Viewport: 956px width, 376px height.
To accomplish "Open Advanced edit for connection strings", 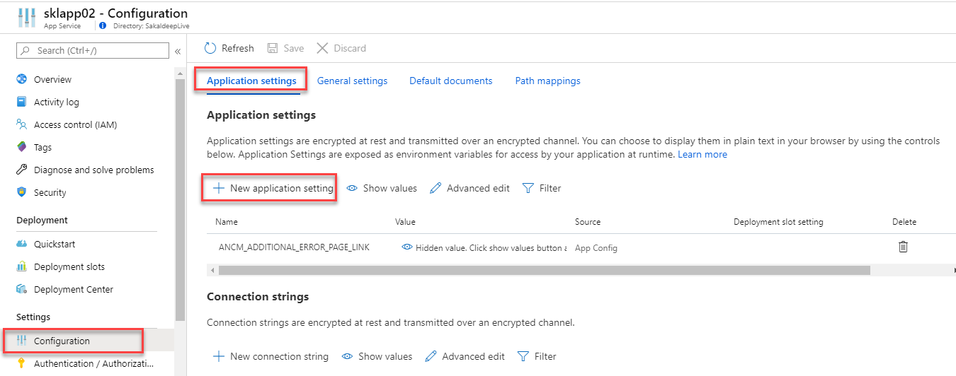I will [465, 356].
